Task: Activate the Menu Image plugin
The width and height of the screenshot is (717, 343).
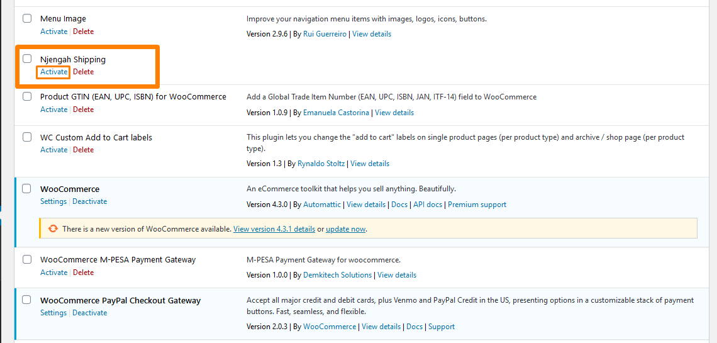Action: pyautogui.click(x=54, y=31)
